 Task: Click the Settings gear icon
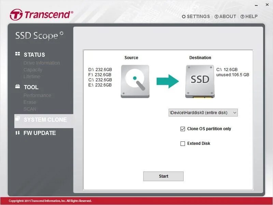click(x=184, y=16)
